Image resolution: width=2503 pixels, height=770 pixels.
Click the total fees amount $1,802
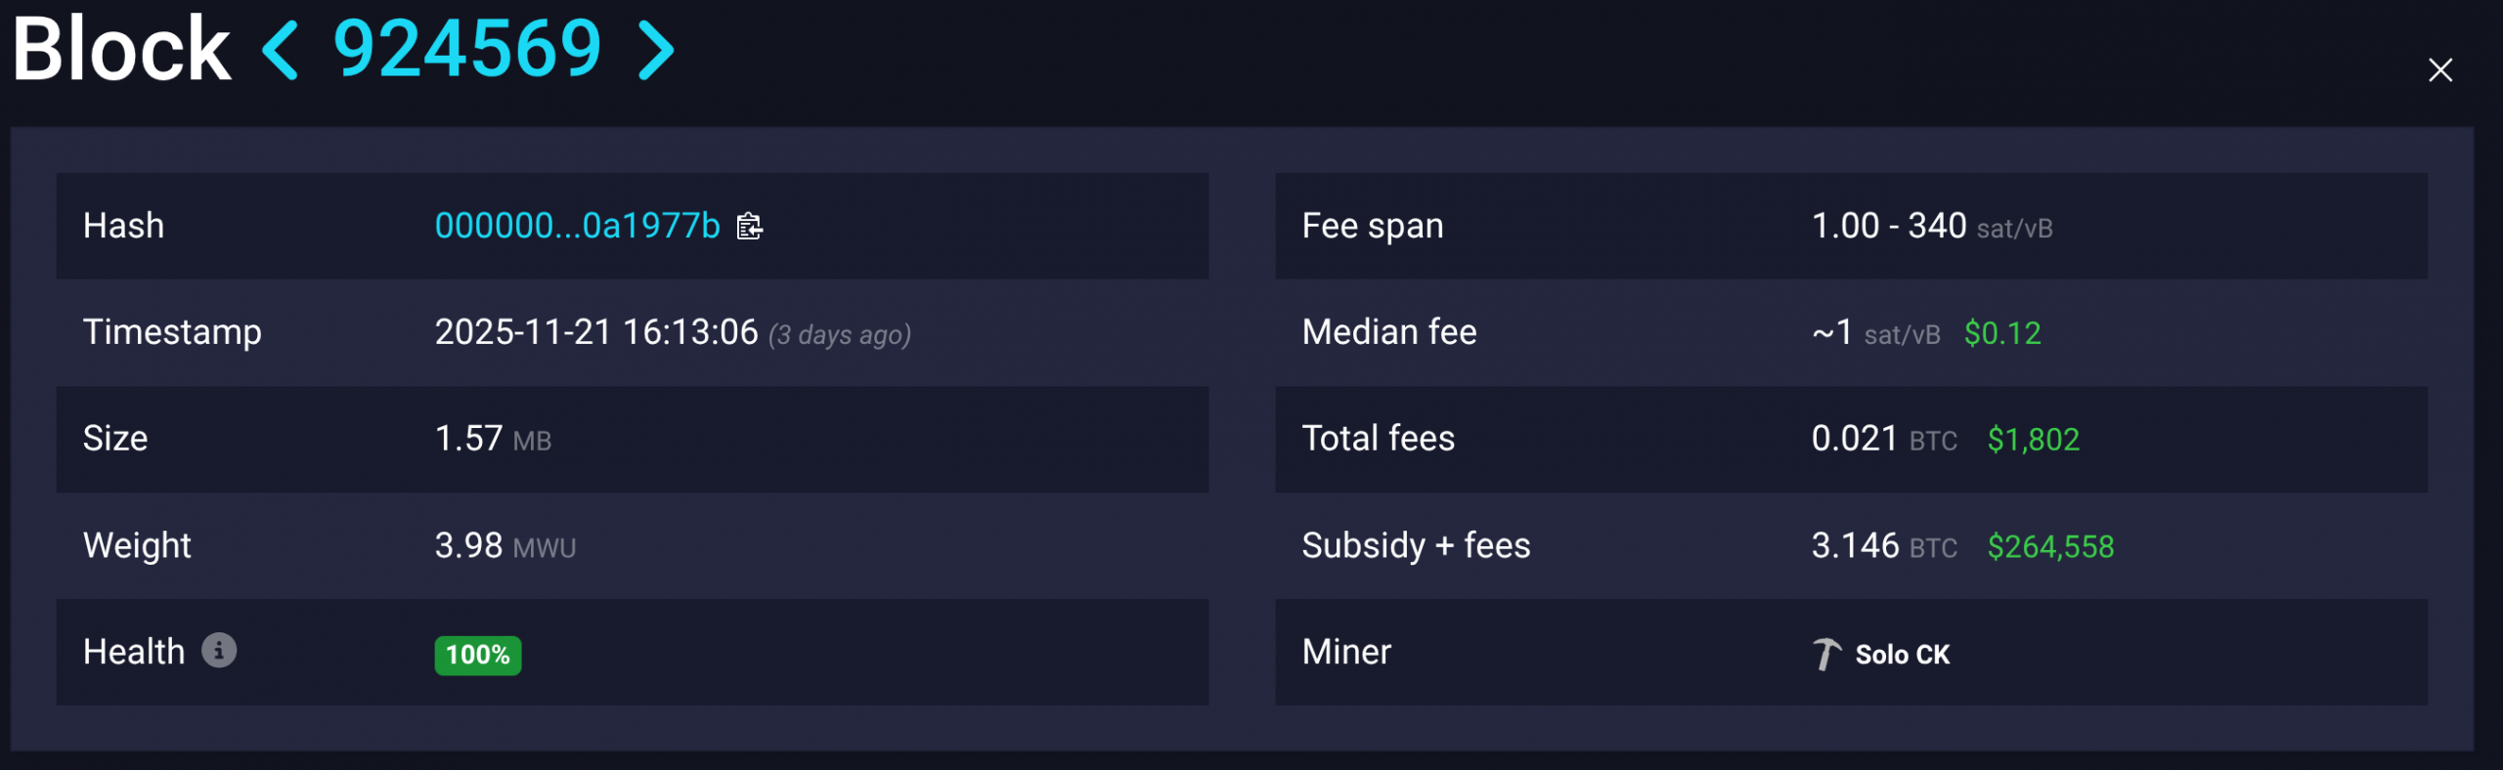coord(2033,440)
